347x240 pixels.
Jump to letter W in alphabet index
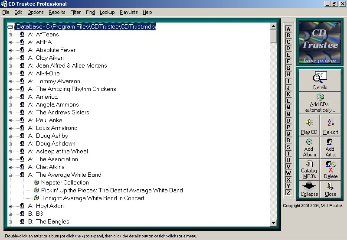[x=288, y=173]
